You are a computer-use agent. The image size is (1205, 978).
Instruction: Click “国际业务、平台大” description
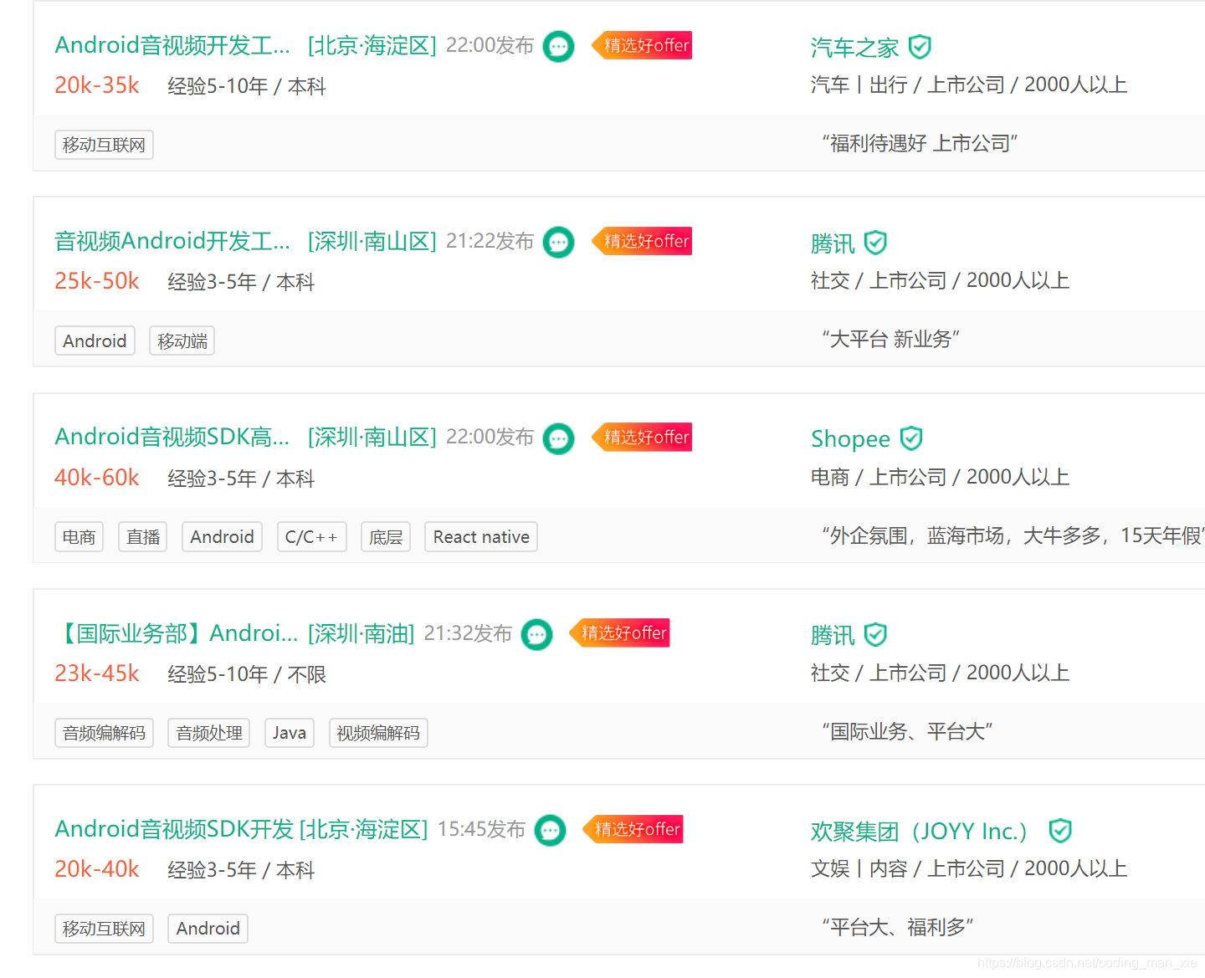coord(907,732)
